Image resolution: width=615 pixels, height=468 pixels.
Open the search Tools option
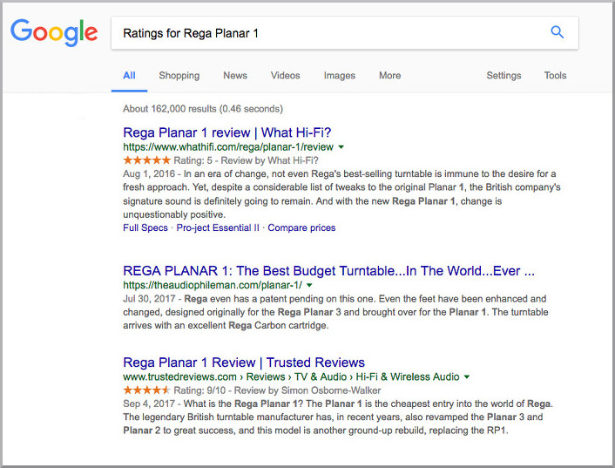click(555, 76)
